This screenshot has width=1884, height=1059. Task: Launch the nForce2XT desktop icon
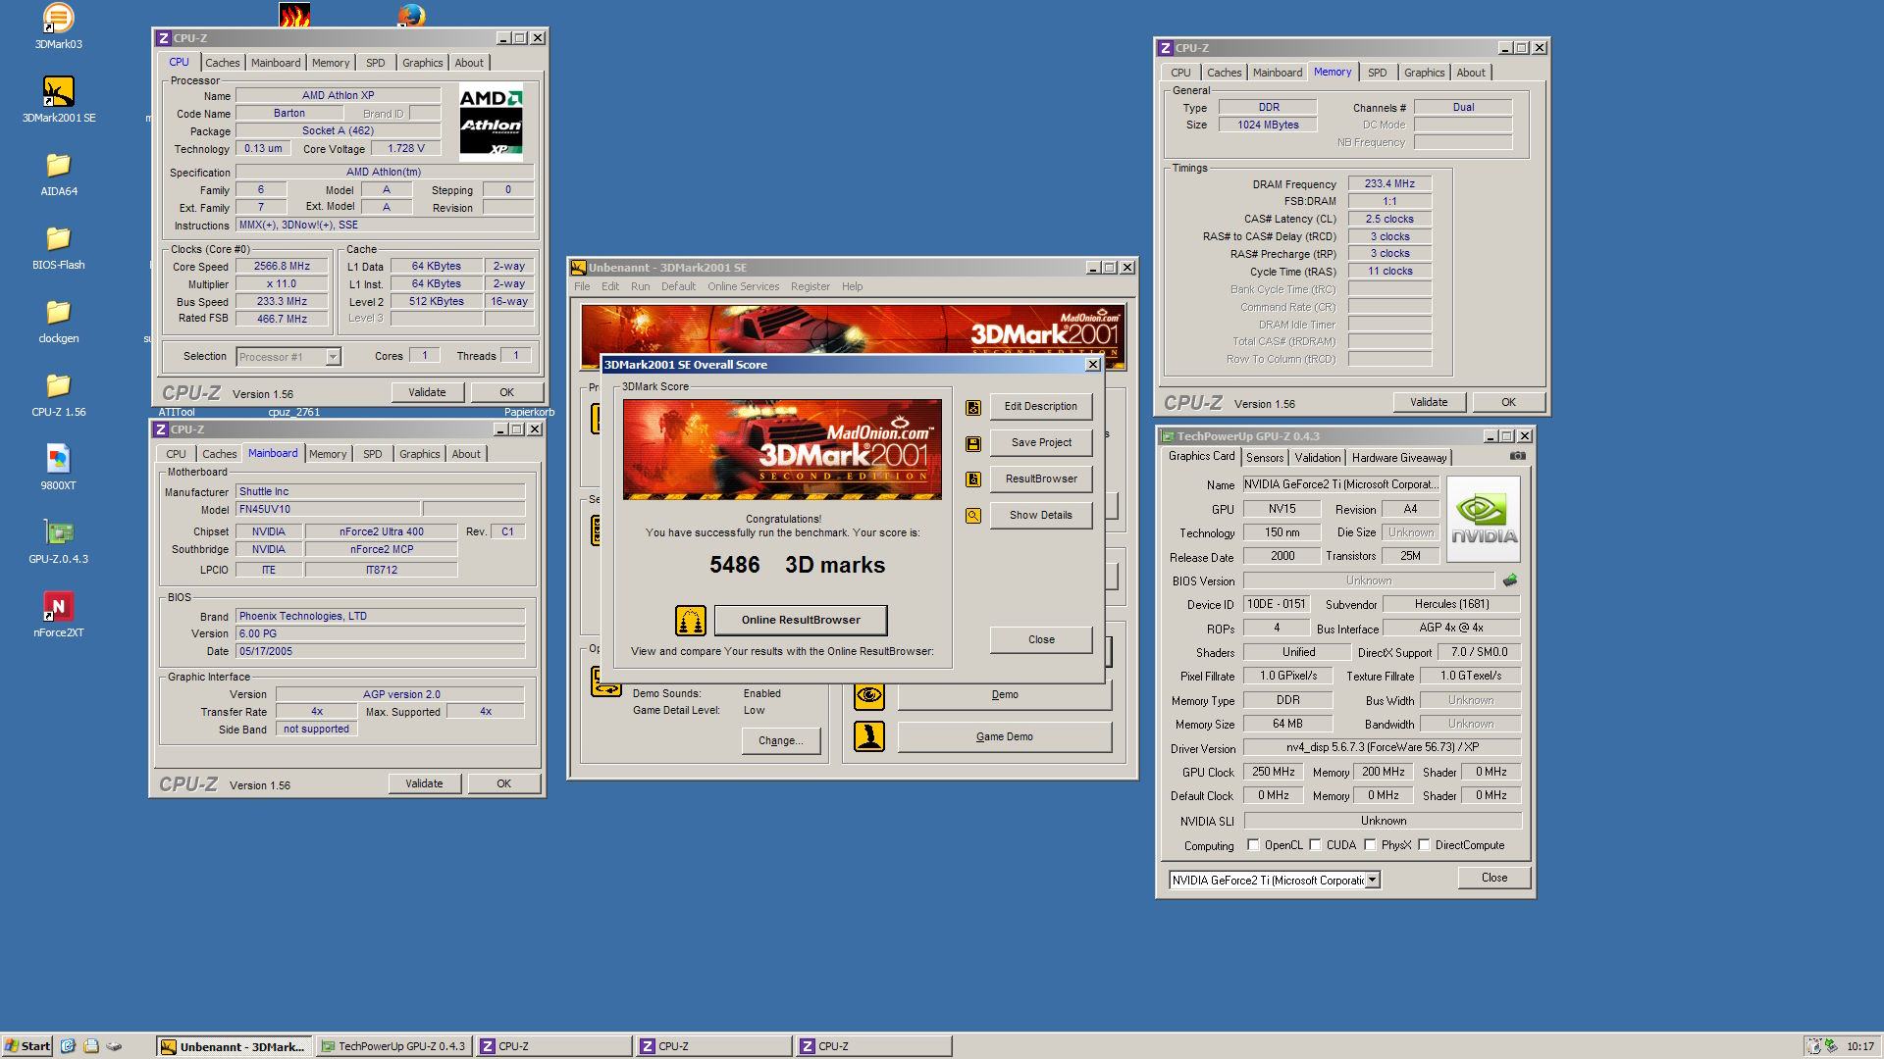coord(58,615)
